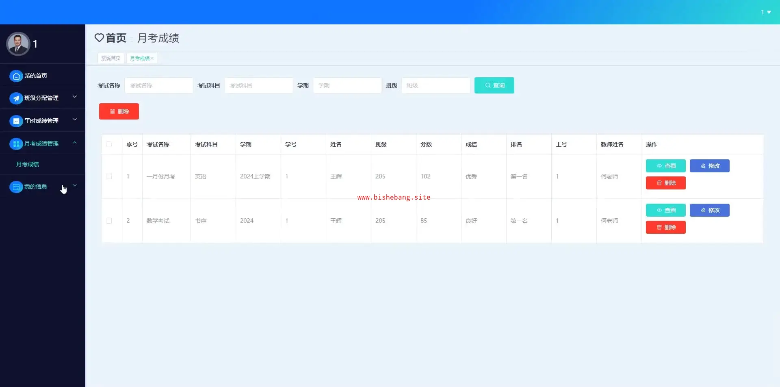Edit the 一月份月考 record with 修改
Screen dimensions: 780x387
[x=710, y=166]
